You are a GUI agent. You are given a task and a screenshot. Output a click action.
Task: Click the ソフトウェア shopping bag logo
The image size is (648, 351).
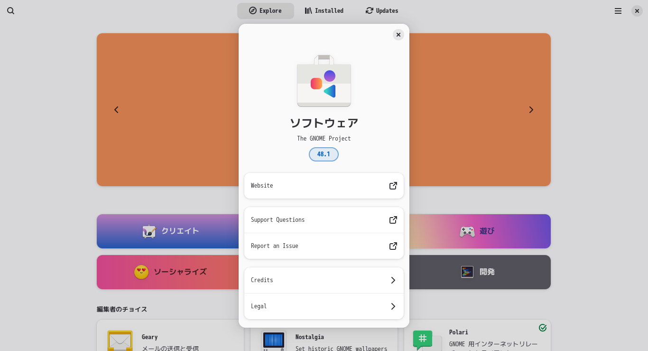click(324, 81)
